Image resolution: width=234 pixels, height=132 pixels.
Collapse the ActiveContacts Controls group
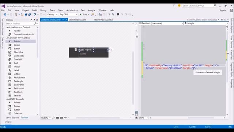[7, 27]
